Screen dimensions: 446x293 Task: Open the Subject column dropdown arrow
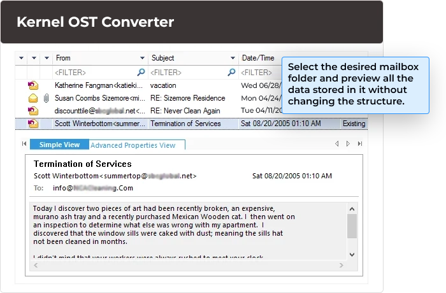[x=233, y=58]
